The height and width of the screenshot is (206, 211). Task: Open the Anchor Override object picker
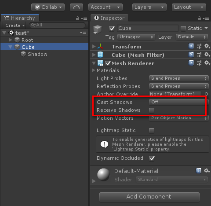tap(206, 94)
